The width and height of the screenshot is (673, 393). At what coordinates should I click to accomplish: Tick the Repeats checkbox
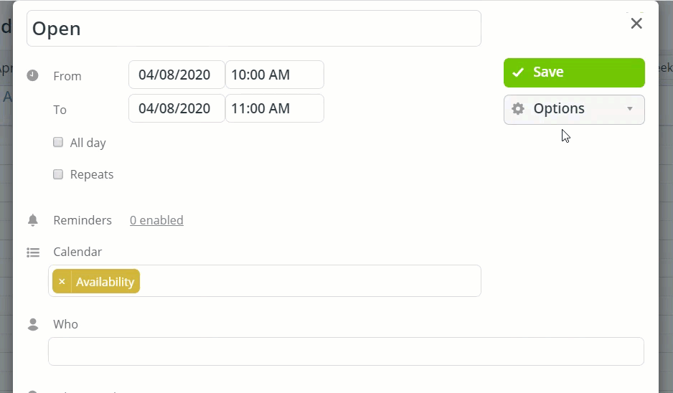pos(58,174)
